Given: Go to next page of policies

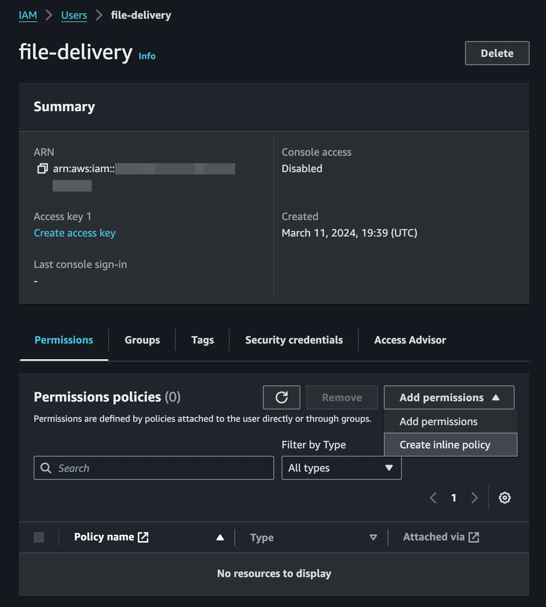Looking at the screenshot, I should (474, 498).
